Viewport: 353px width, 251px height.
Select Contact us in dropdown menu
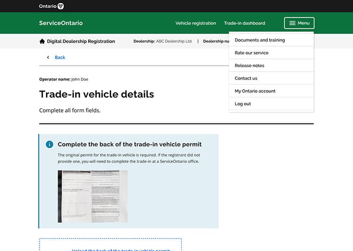[246, 78]
